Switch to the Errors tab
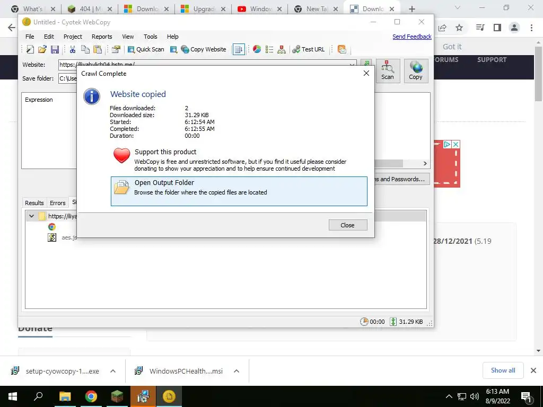The width and height of the screenshot is (543, 407). [57, 203]
